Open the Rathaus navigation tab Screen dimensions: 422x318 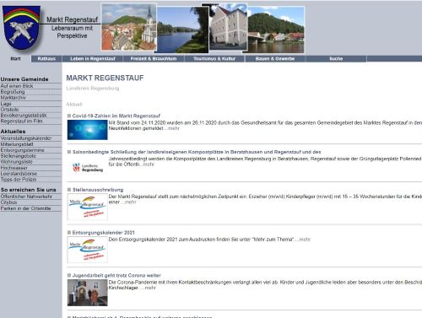pyautogui.click(x=46, y=59)
